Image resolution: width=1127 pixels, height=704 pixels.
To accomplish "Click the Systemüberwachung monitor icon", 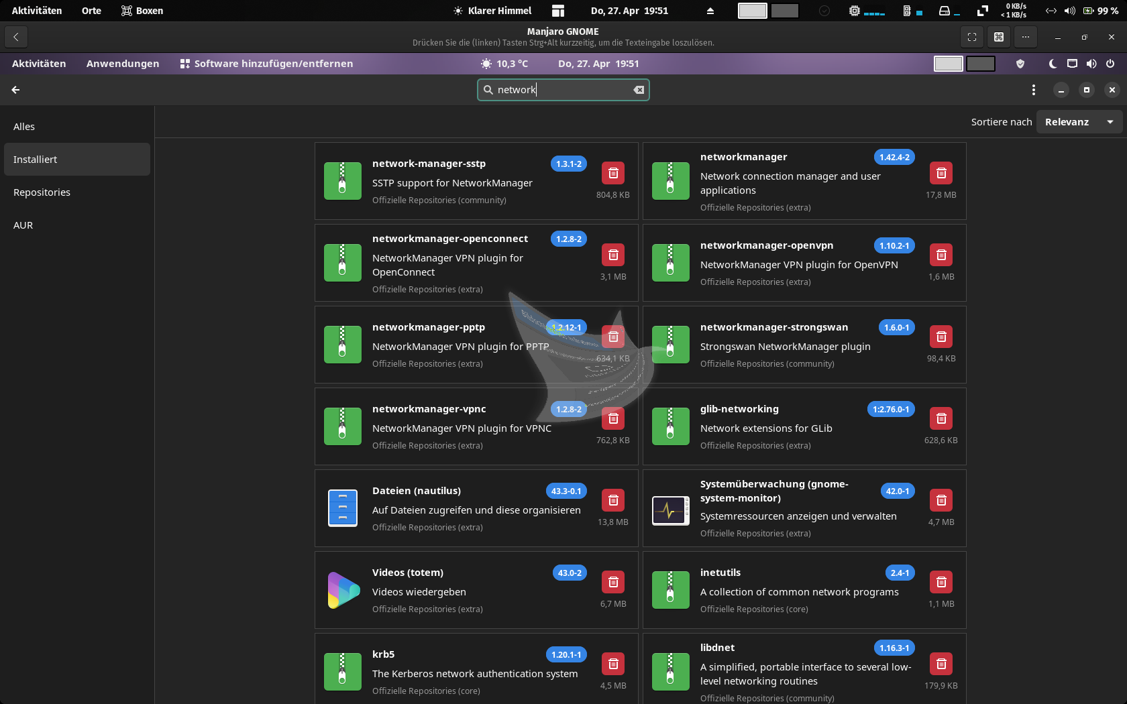I will [x=670, y=510].
